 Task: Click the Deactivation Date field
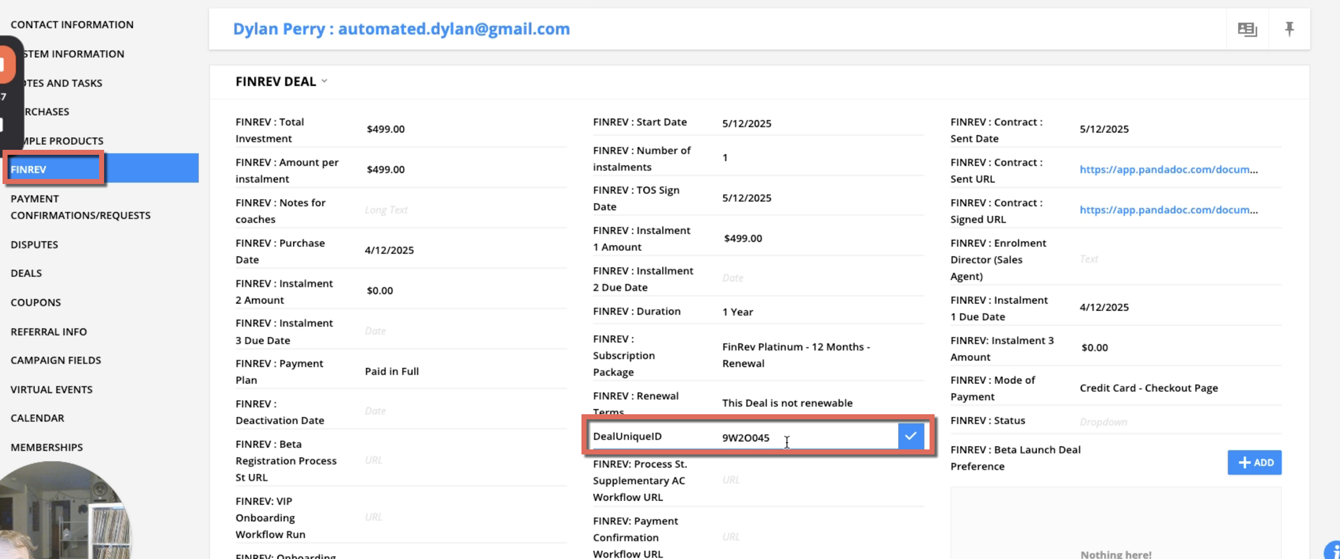click(x=375, y=411)
